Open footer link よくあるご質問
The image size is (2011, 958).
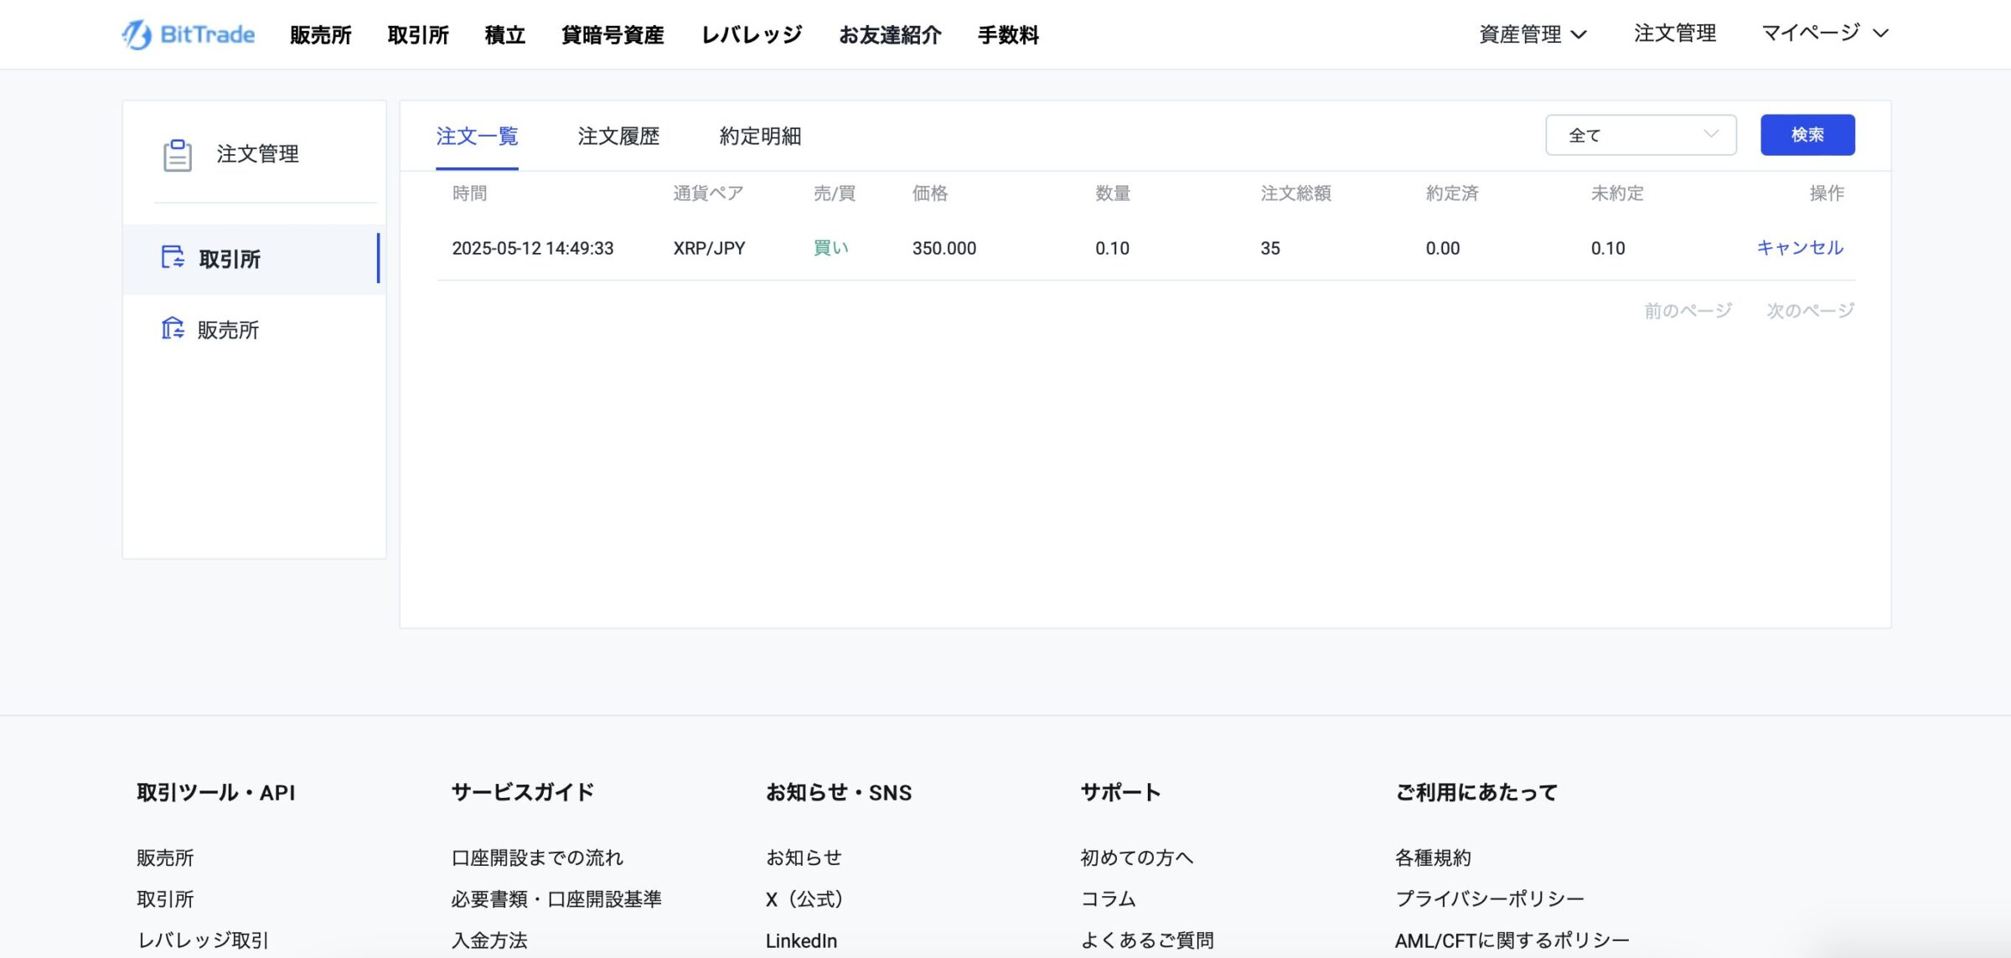tap(1147, 940)
